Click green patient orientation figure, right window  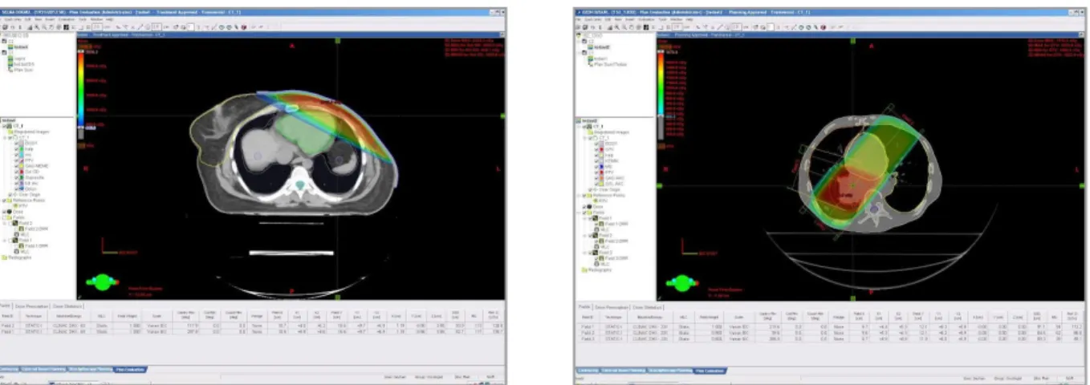coord(683,282)
